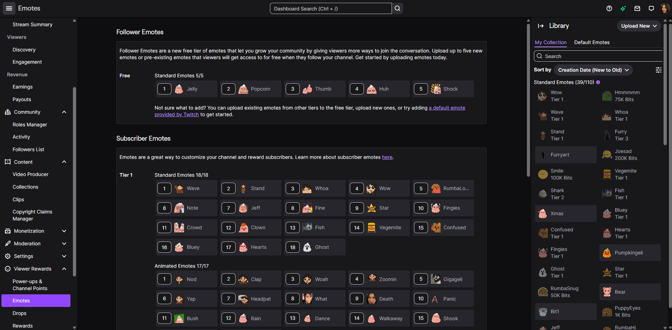Screen dimensions: 672x330
Task: Select the Shock follower emote slot
Action: (443, 89)
